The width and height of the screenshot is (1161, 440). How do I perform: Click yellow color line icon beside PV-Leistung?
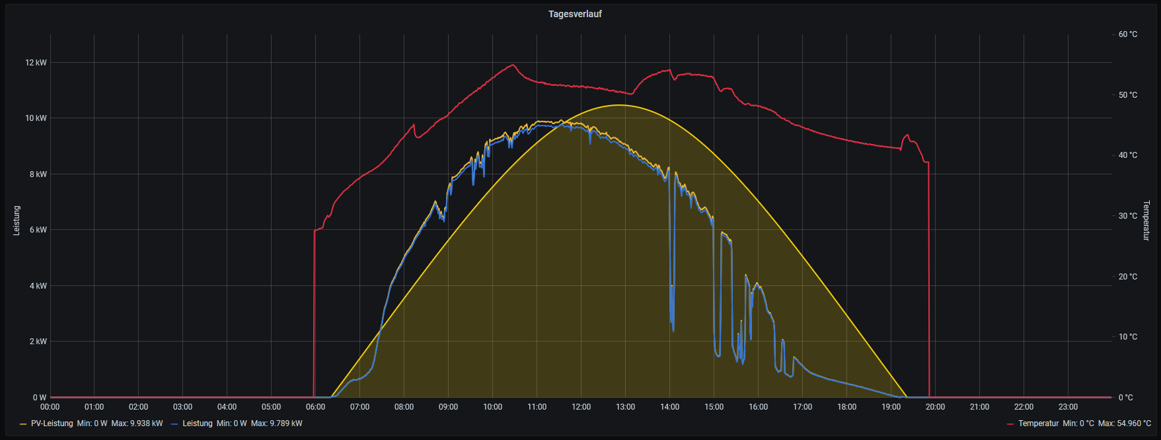coord(24,424)
